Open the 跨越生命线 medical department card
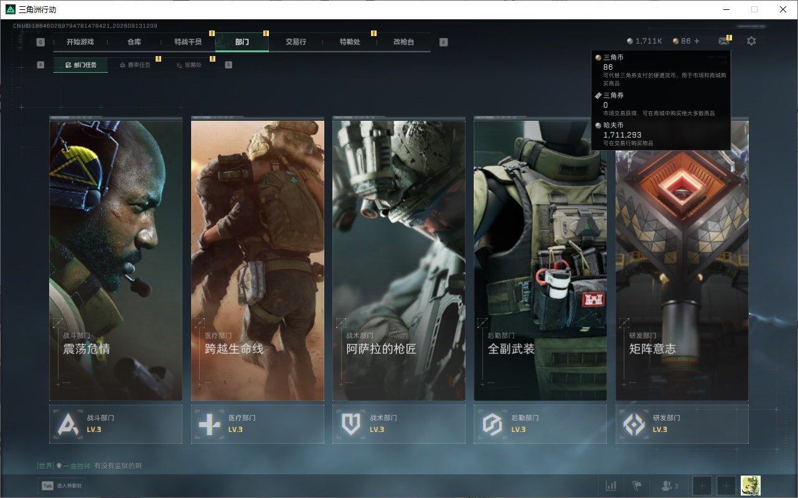 (258, 260)
